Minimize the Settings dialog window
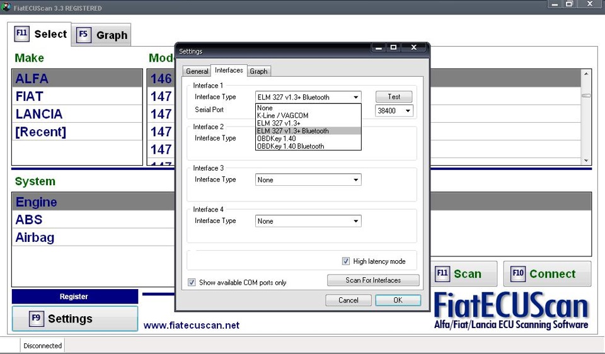The height and width of the screenshot is (354, 605). click(379, 47)
